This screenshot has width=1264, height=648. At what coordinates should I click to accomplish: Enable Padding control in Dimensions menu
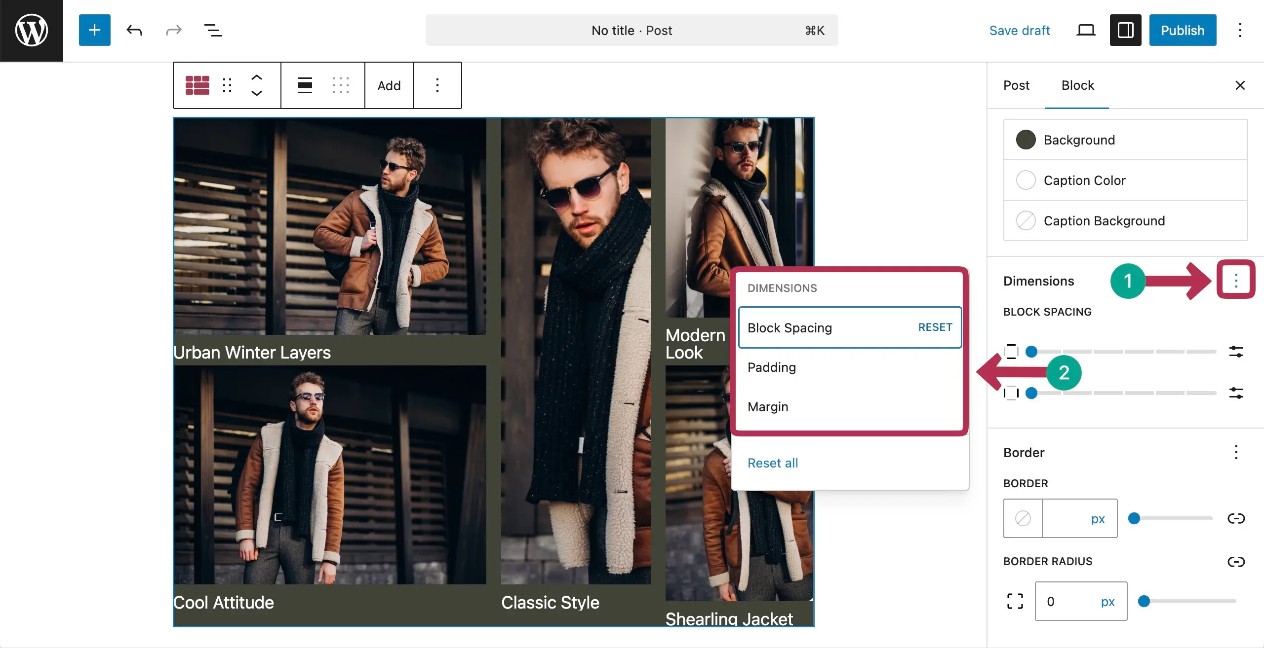coord(771,367)
